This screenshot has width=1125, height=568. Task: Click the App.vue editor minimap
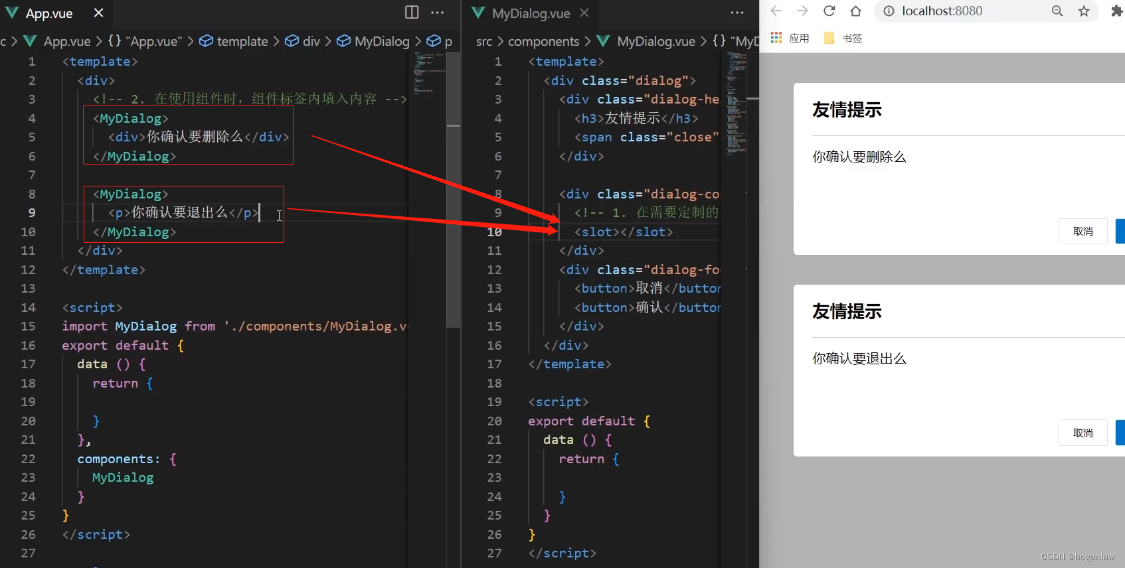click(429, 72)
